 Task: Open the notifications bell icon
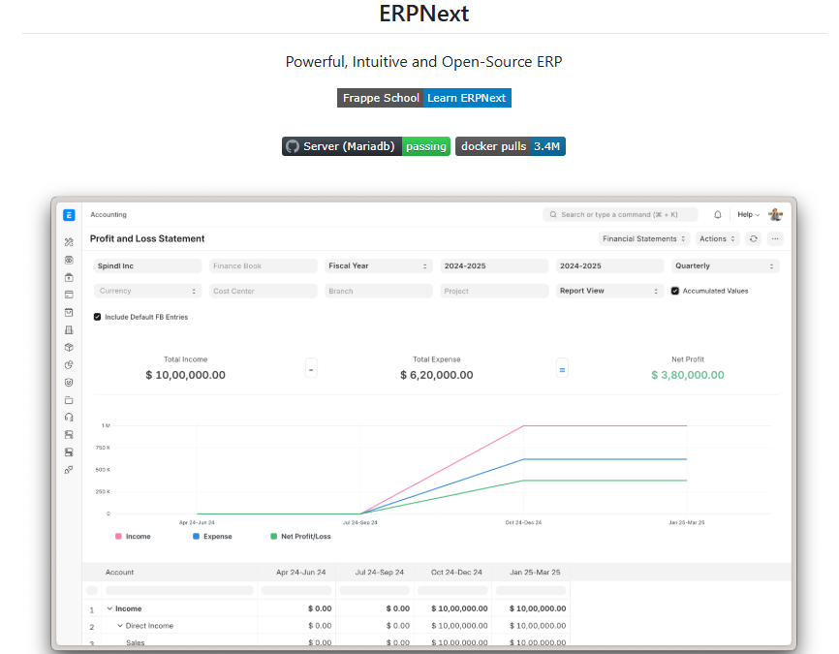[x=718, y=215]
